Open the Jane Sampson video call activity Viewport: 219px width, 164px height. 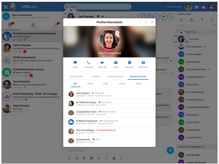point(109,94)
